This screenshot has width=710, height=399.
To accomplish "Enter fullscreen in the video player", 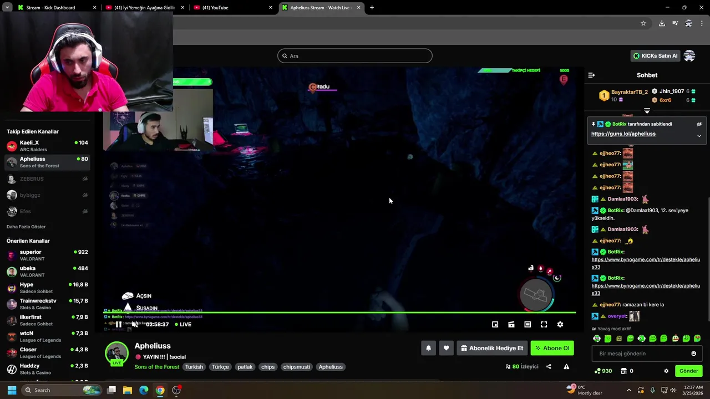I will click(544, 325).
